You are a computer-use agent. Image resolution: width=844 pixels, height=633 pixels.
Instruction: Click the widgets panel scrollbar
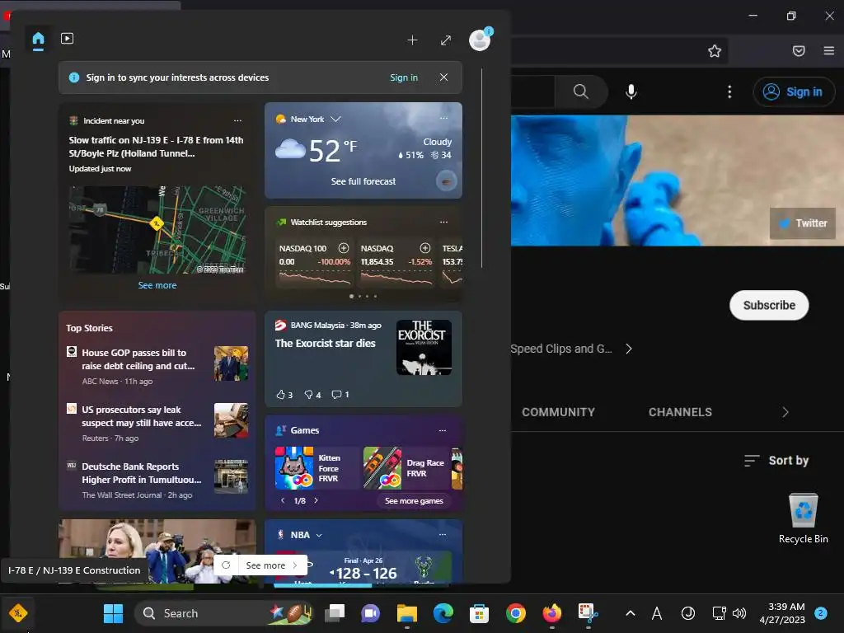click(481, 168)
